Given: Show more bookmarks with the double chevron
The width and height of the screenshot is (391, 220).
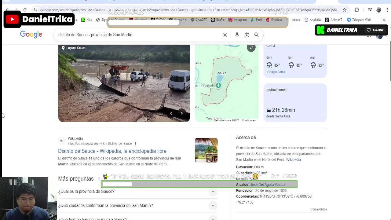Looking at the screenshot, I should point(384,20).
